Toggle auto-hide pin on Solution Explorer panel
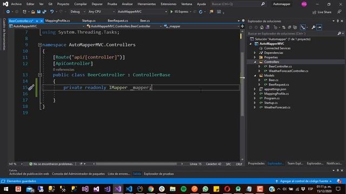The width and height of the screenshot is (346, 194). pos(337,21)
